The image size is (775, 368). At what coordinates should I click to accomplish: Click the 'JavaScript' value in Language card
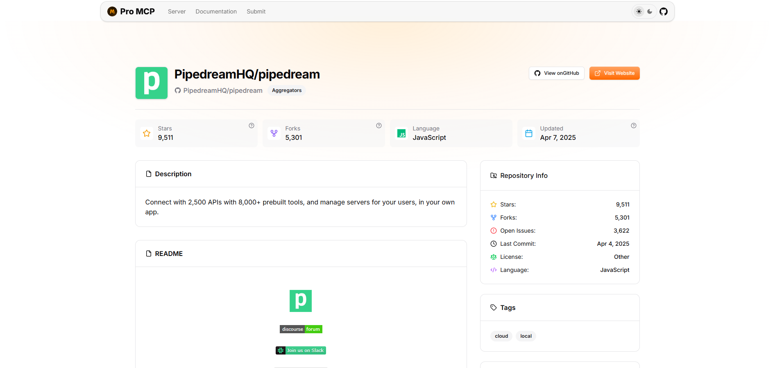(x=429, y=137)
